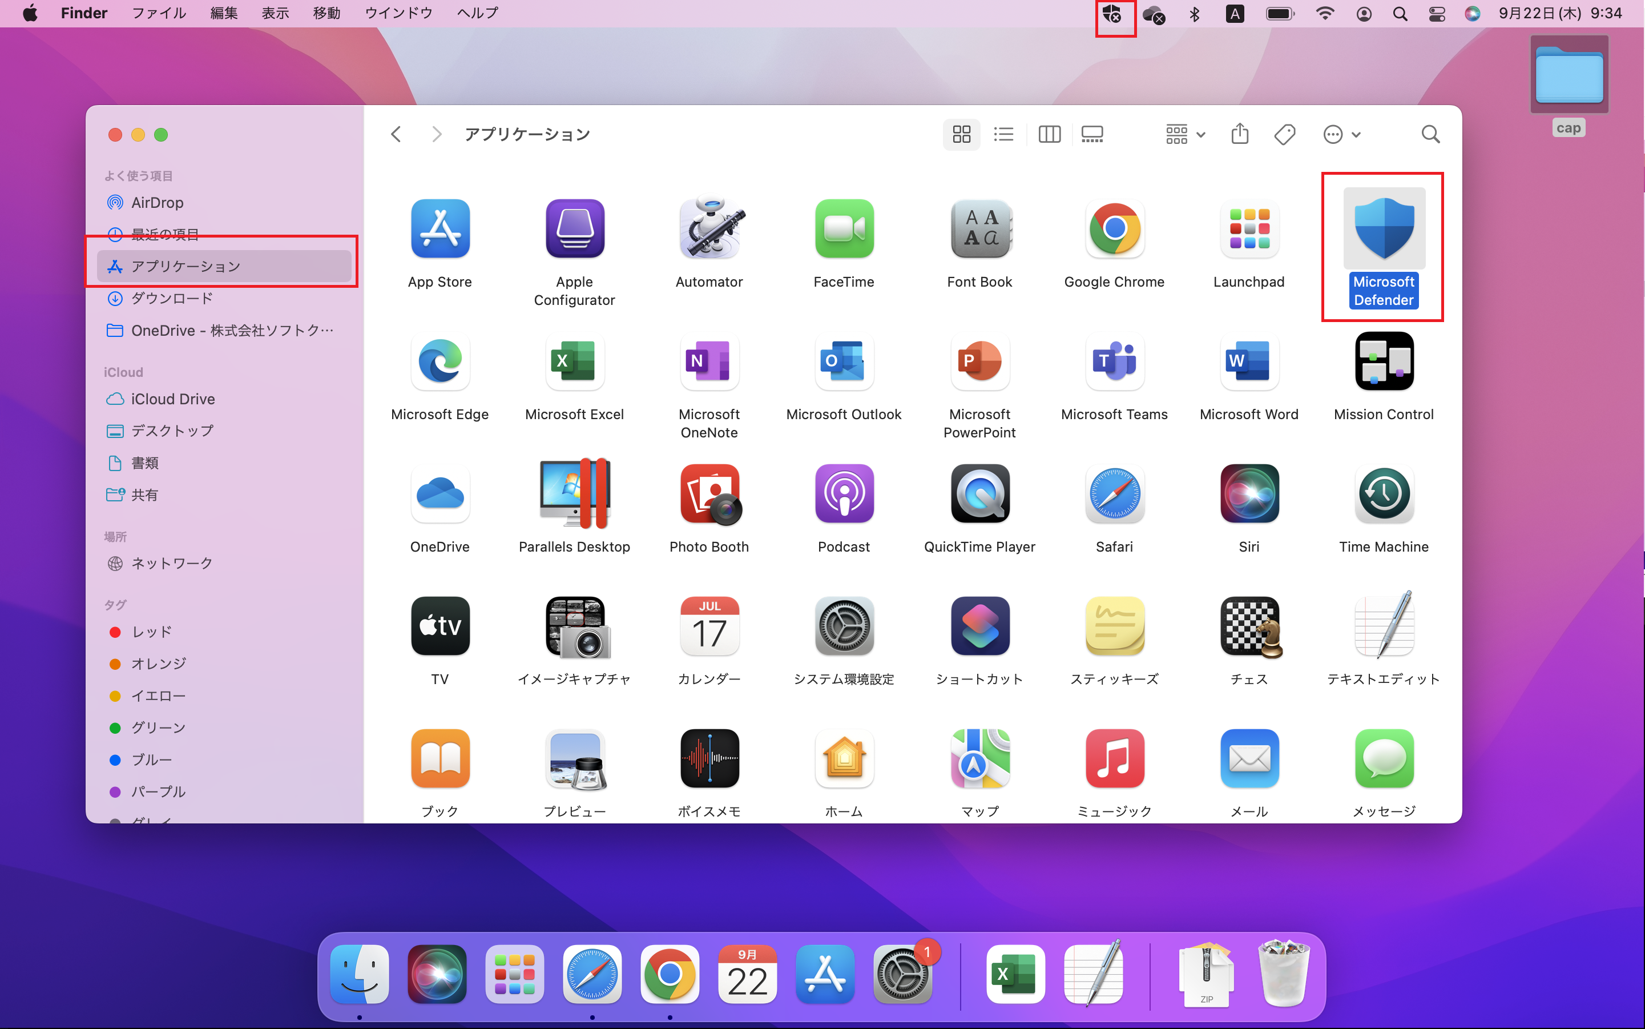Open the ファイル menu
The width and height of the screenshot is (1645, 1029).
pyautogui.click(x=159, y=13)
